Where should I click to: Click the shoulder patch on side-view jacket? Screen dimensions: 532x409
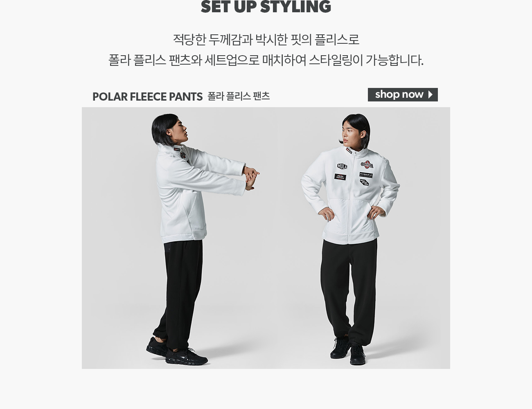[x=183, y=156]
